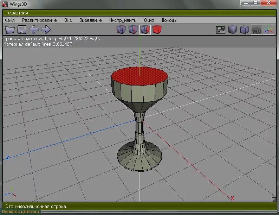Open file with the folder icon

coord(10,30)
